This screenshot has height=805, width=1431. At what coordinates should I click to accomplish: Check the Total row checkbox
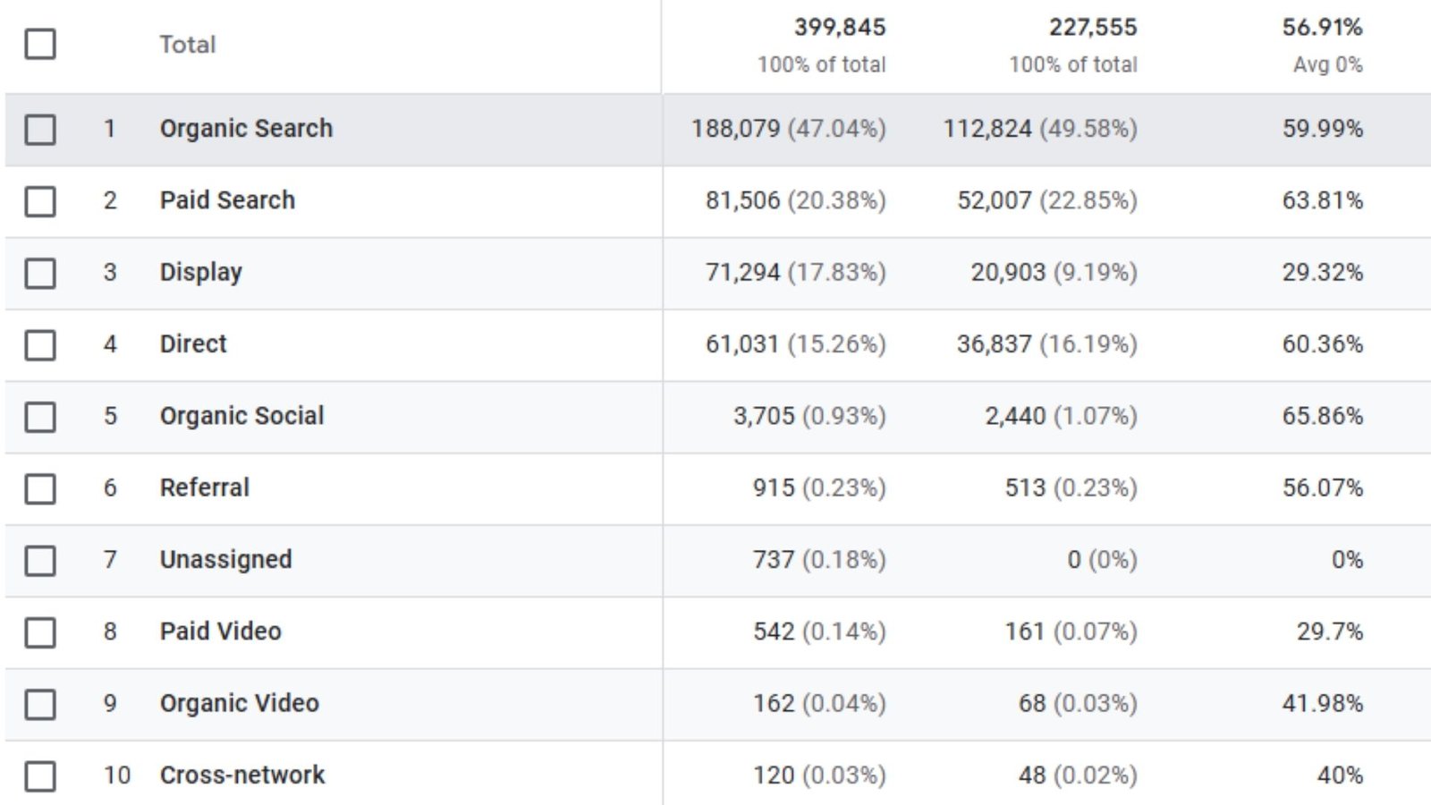tap(40, 44)
